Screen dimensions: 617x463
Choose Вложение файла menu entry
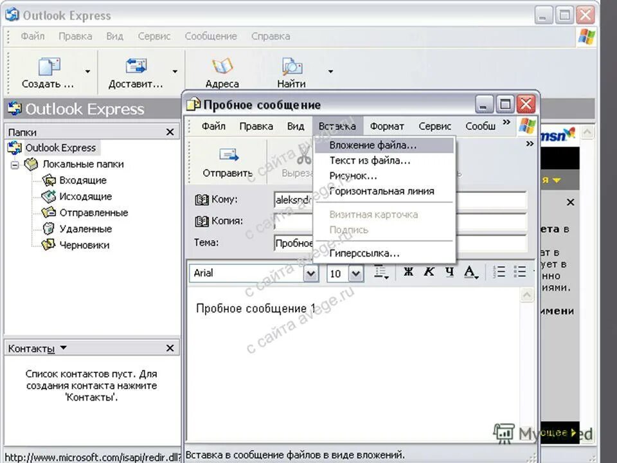pos(384,145)
